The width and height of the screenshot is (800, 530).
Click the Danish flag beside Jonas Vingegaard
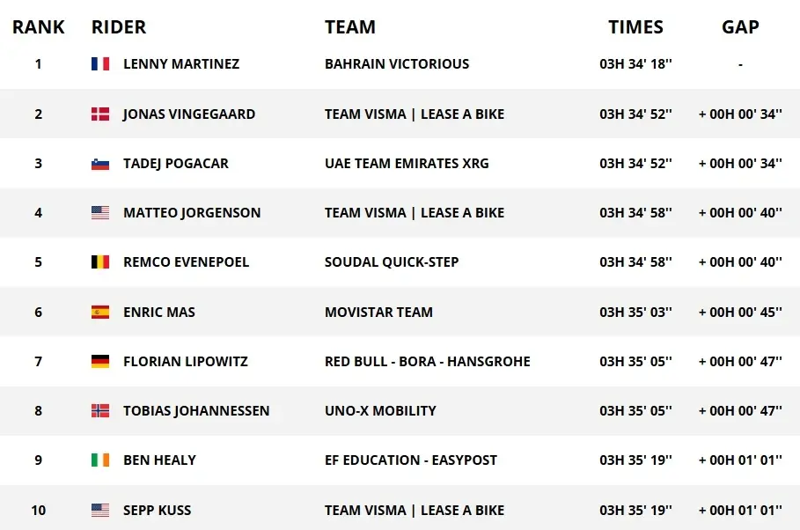click(99, 114)
